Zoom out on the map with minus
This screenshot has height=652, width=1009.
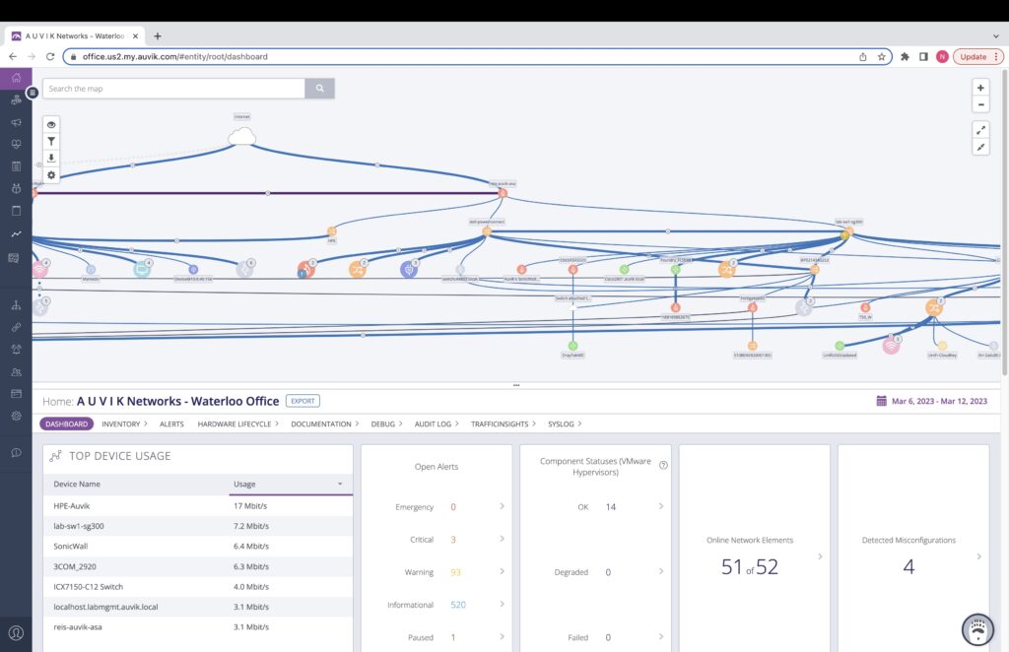[x=980, y=104]
